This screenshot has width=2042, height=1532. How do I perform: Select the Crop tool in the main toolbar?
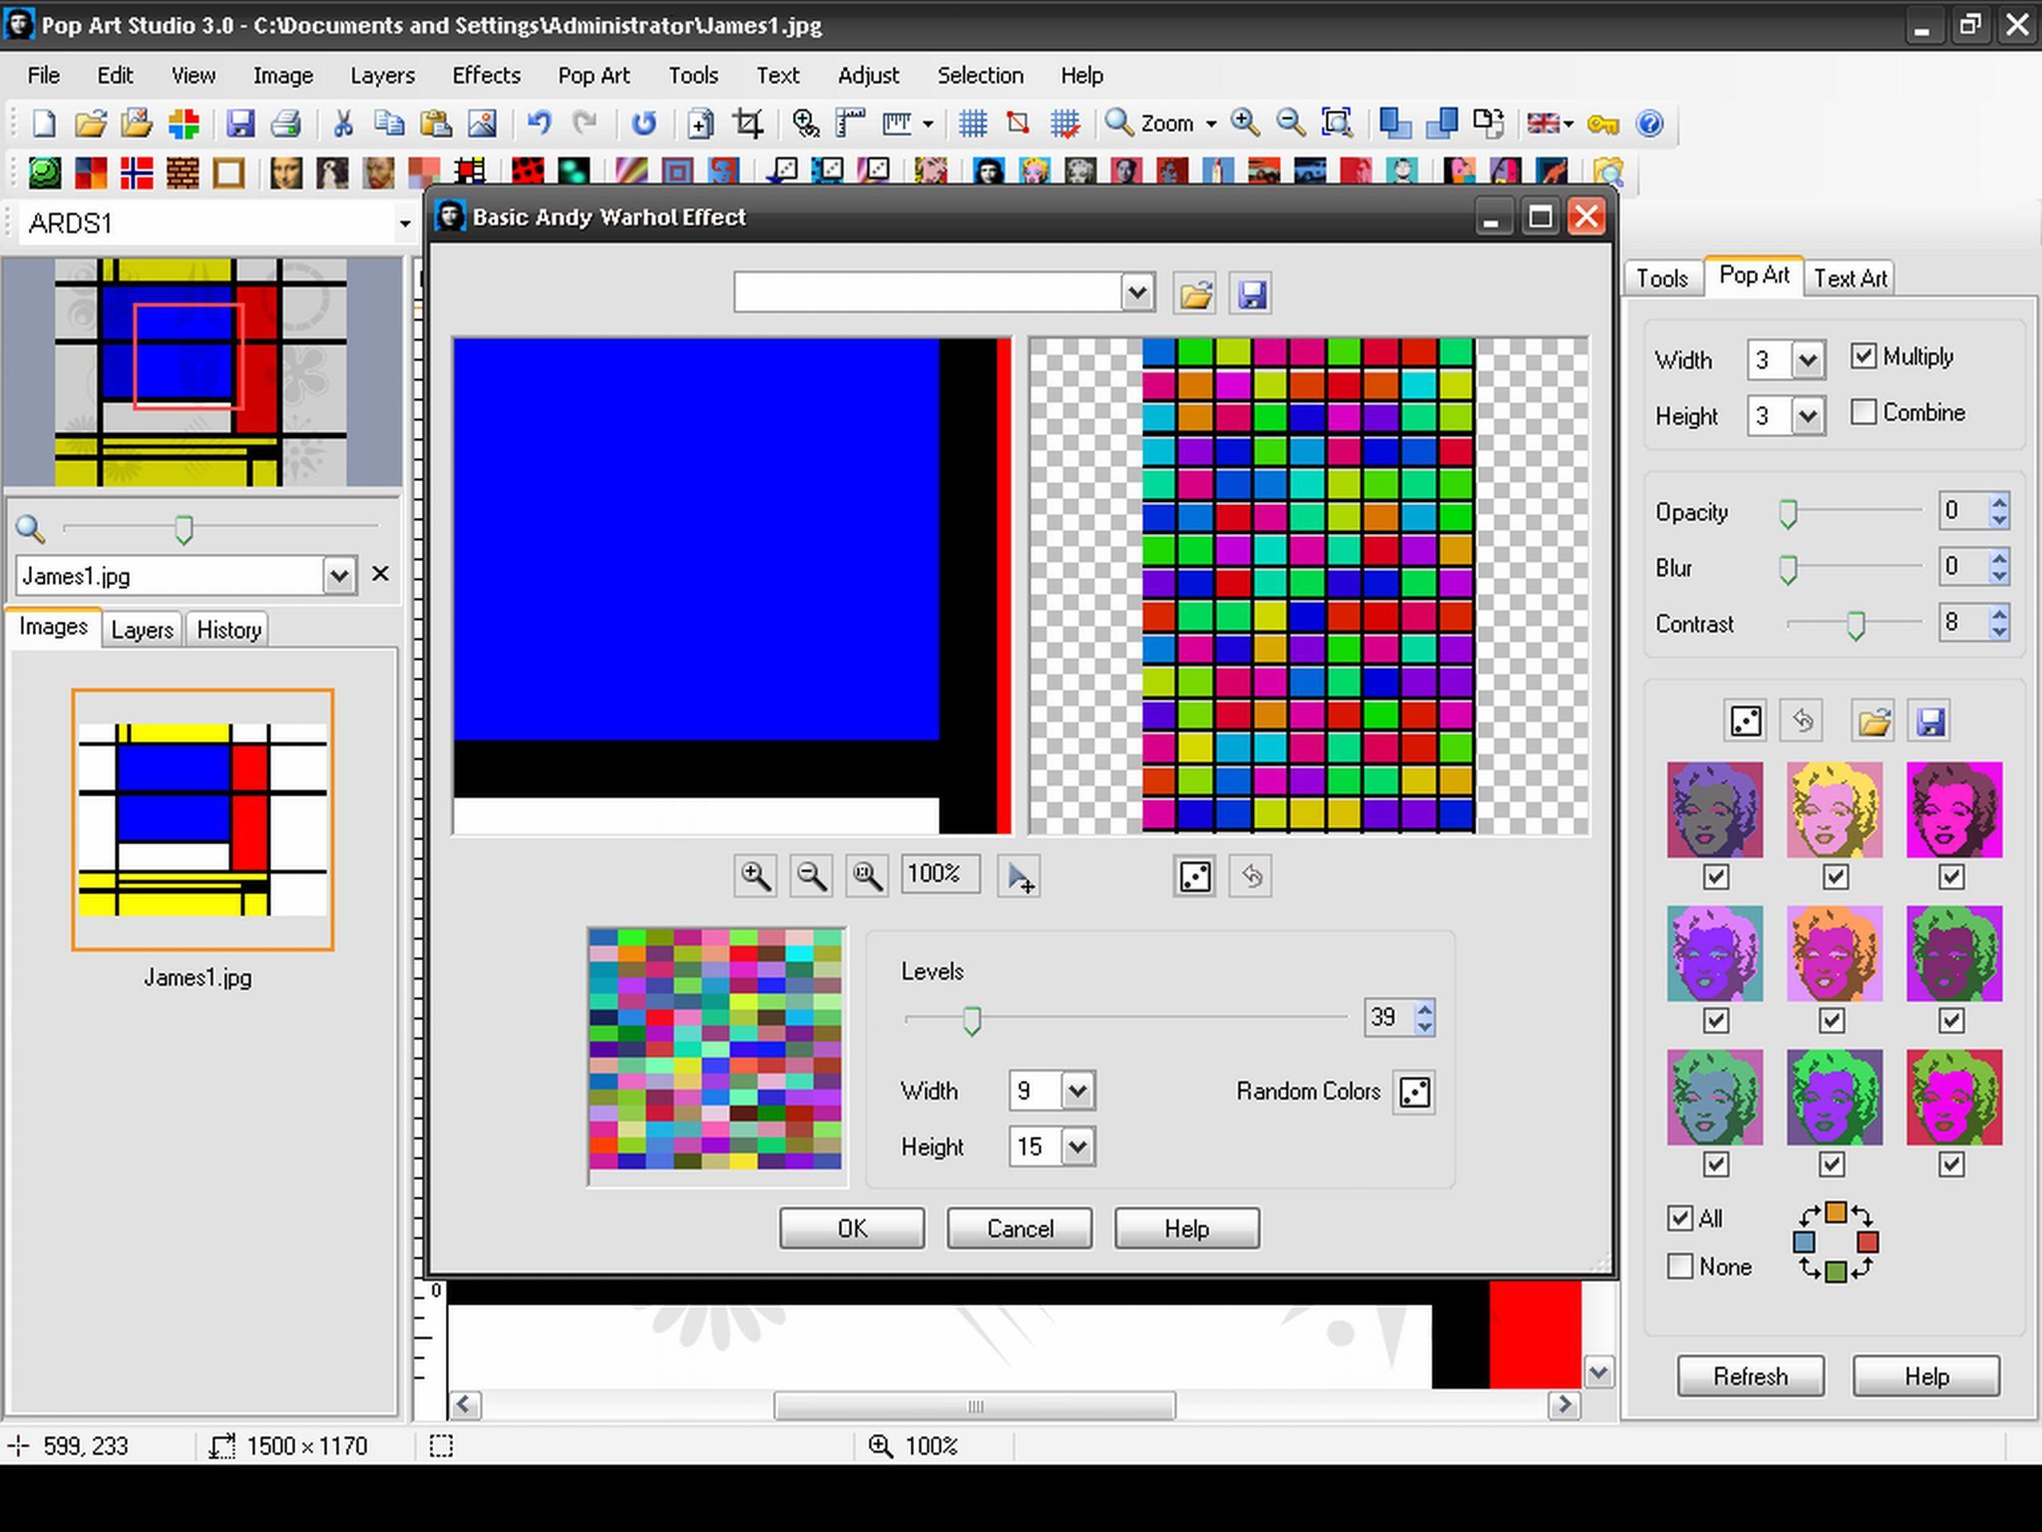(x=747, y=123)
